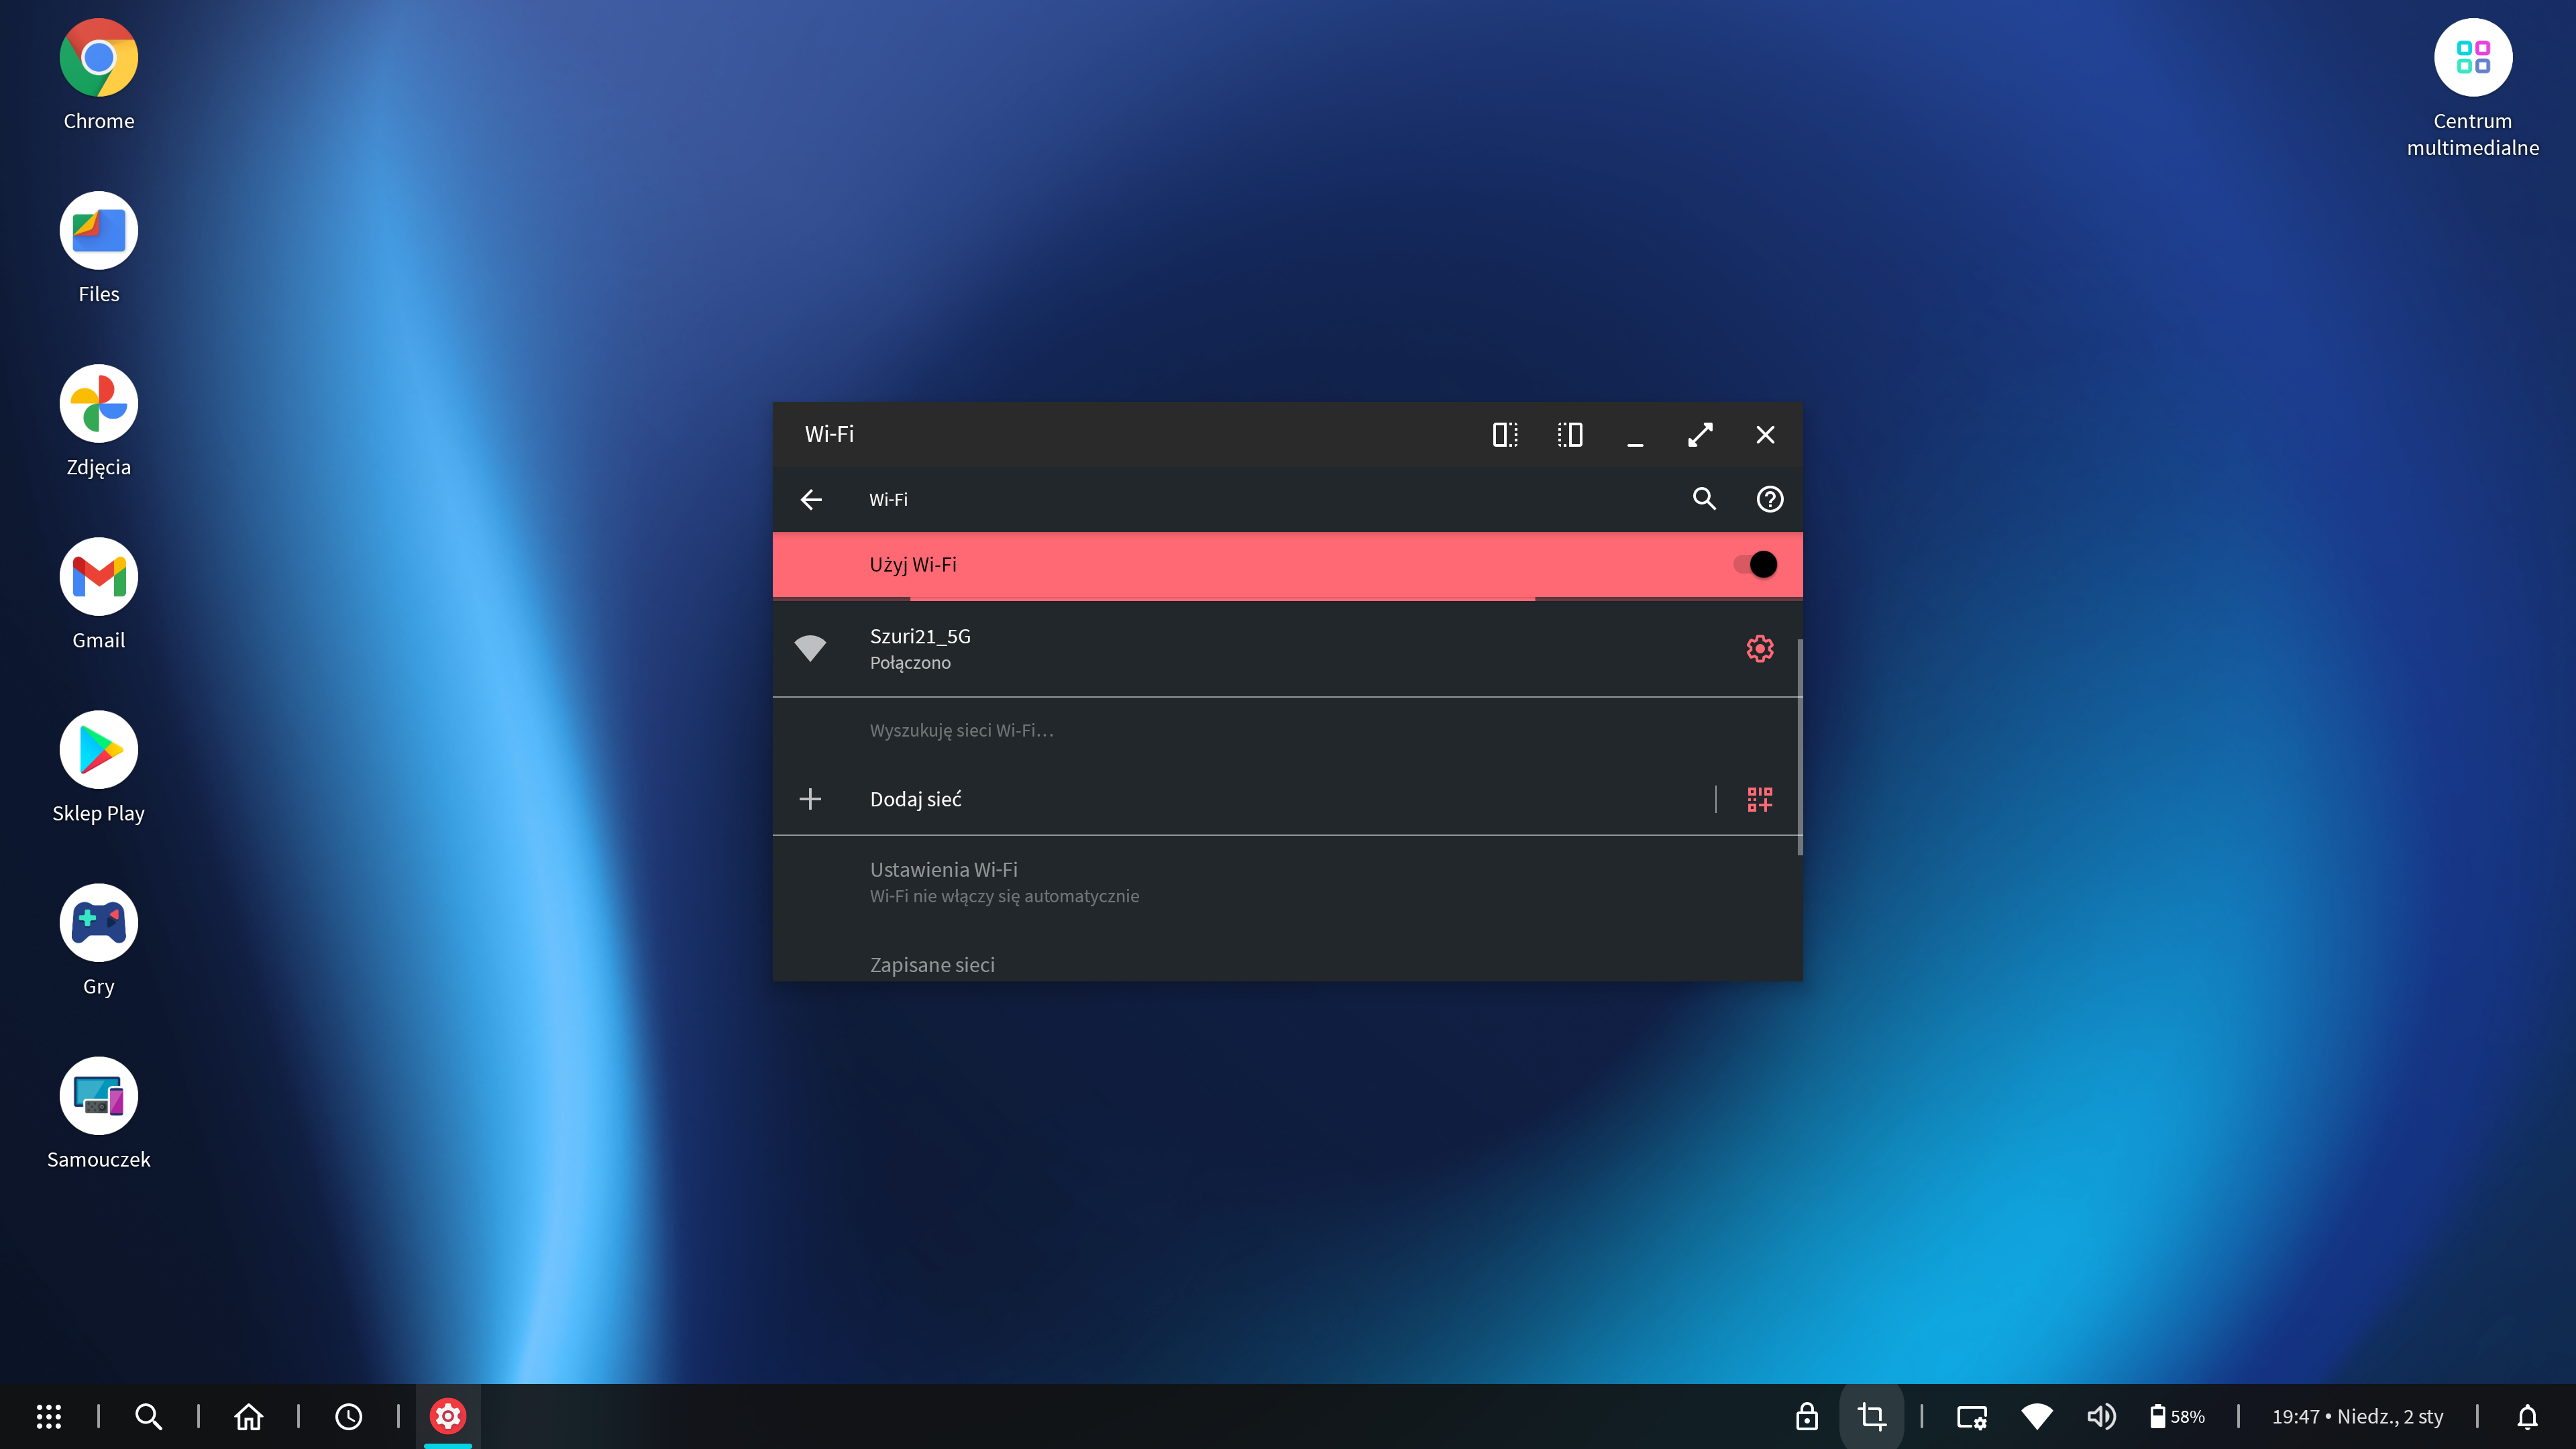
Task: Maximize Wi-Fi window with expand arrows
Action: pos(1700,435)
